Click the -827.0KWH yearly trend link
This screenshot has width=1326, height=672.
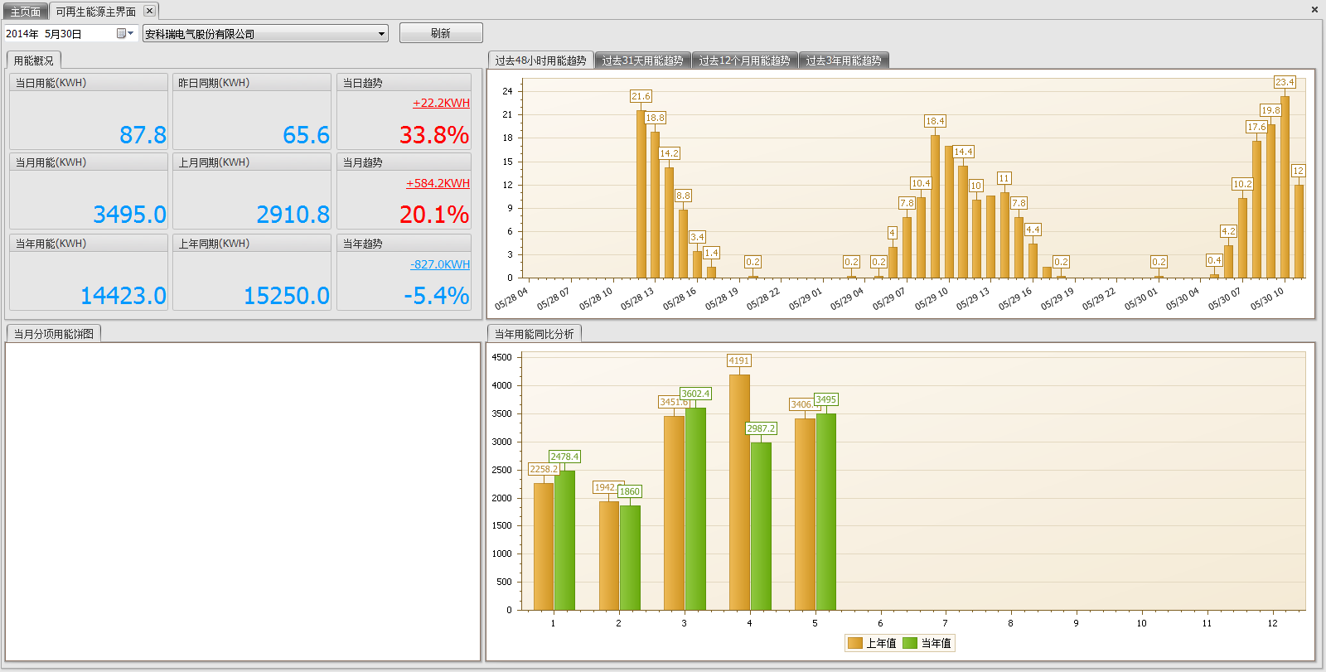[x=440, y=264]
